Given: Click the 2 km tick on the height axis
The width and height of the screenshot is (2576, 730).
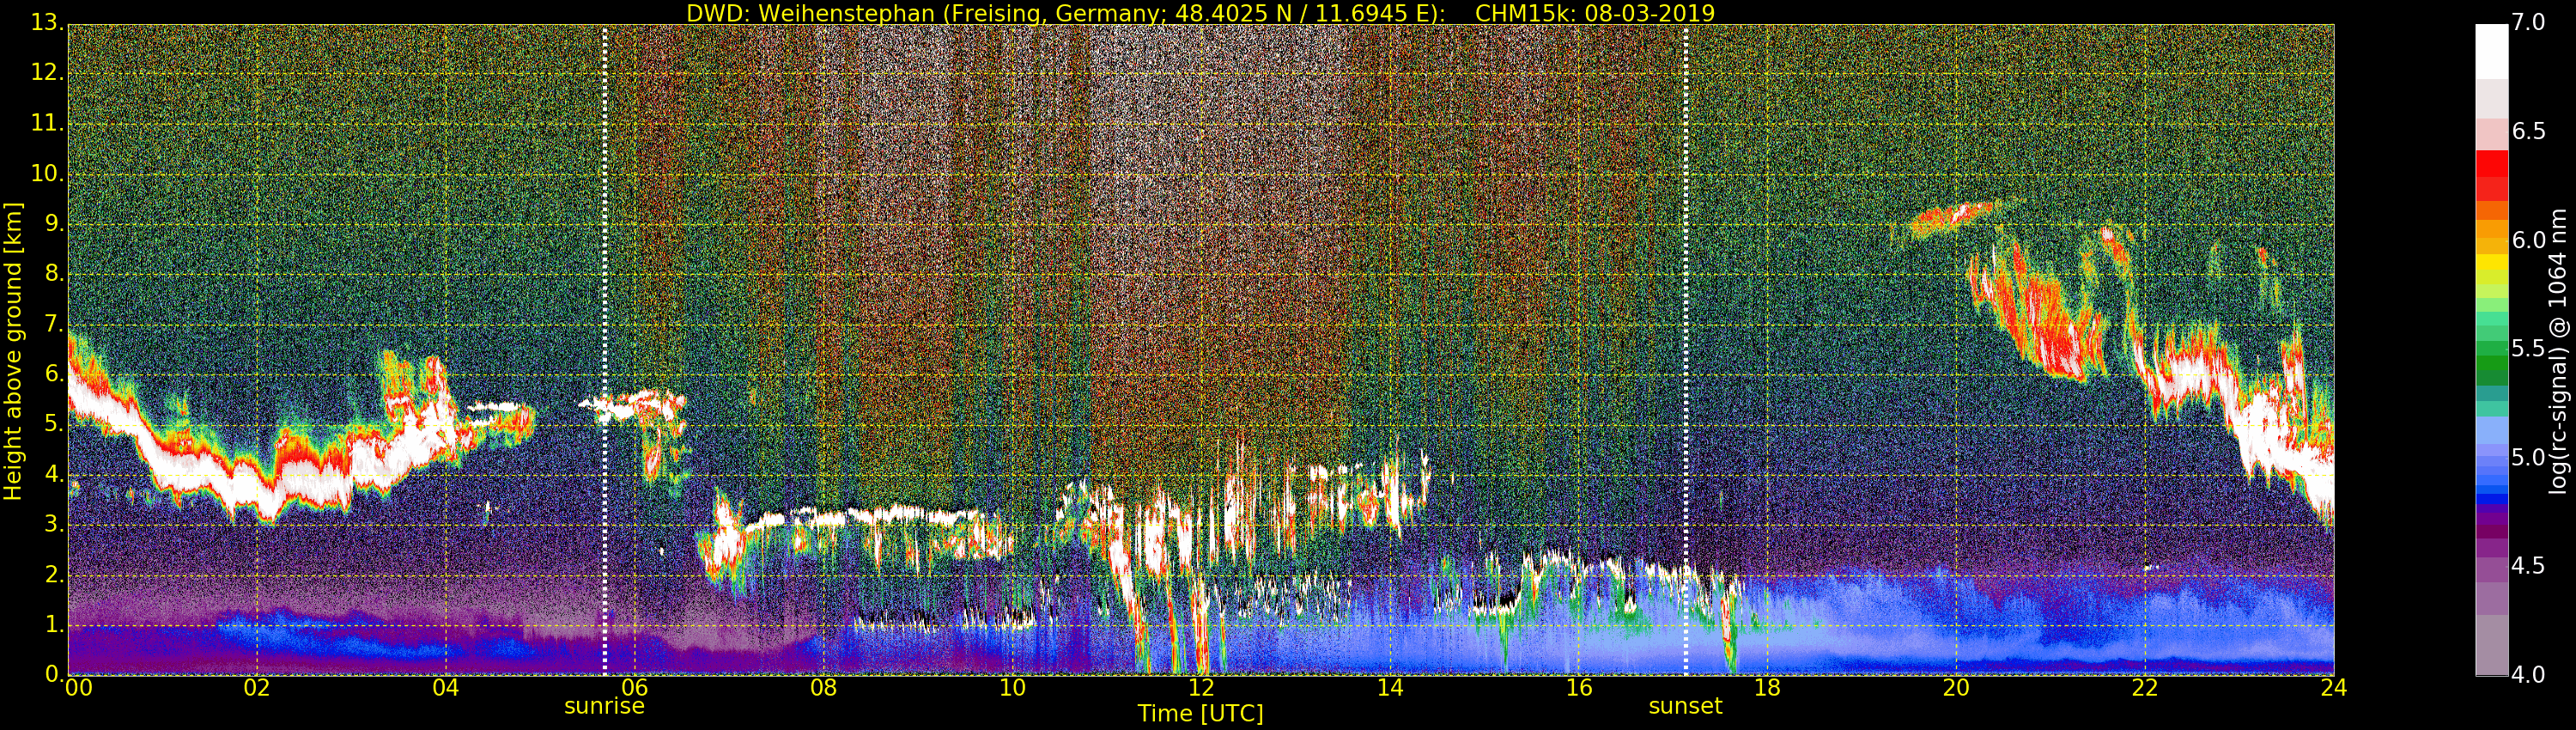Looking at the screenshot, I should (x=53, y=575).
